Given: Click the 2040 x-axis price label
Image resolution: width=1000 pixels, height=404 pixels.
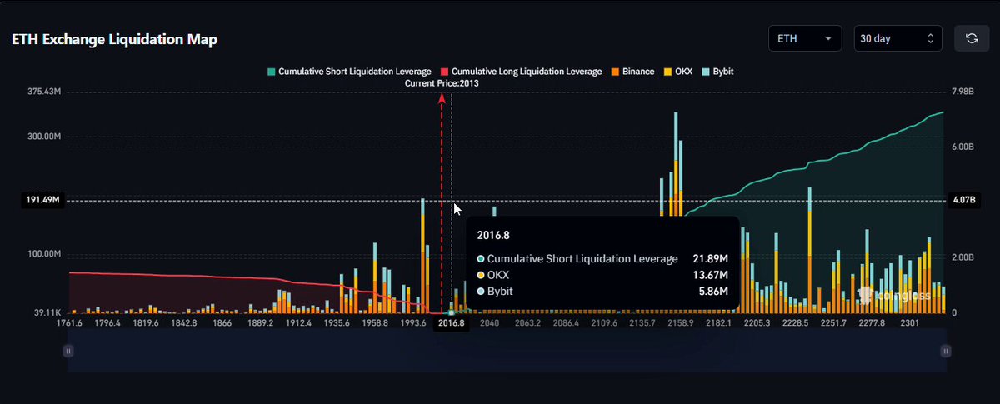Looking at the screenshot, I should (x=489, y=322).
